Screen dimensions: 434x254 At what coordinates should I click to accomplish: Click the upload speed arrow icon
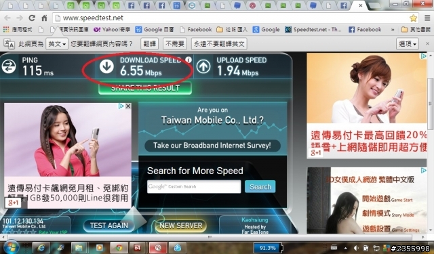pyautogui.click(x=203, y=66)
